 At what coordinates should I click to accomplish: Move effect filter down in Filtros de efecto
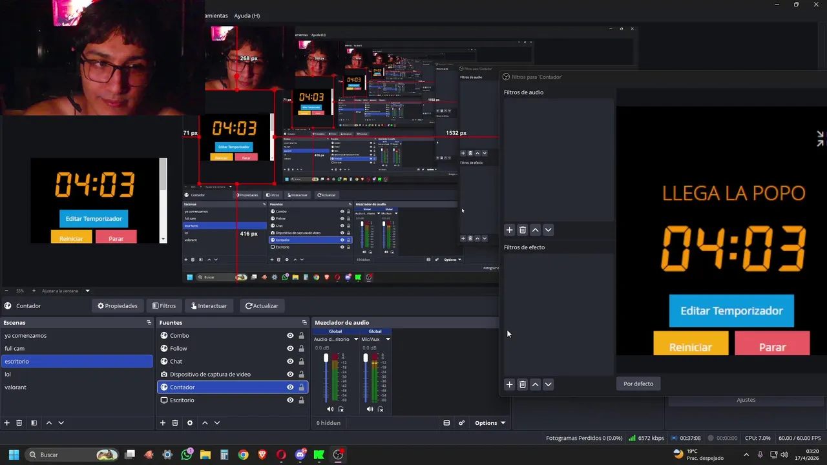(x=548, y=384)
